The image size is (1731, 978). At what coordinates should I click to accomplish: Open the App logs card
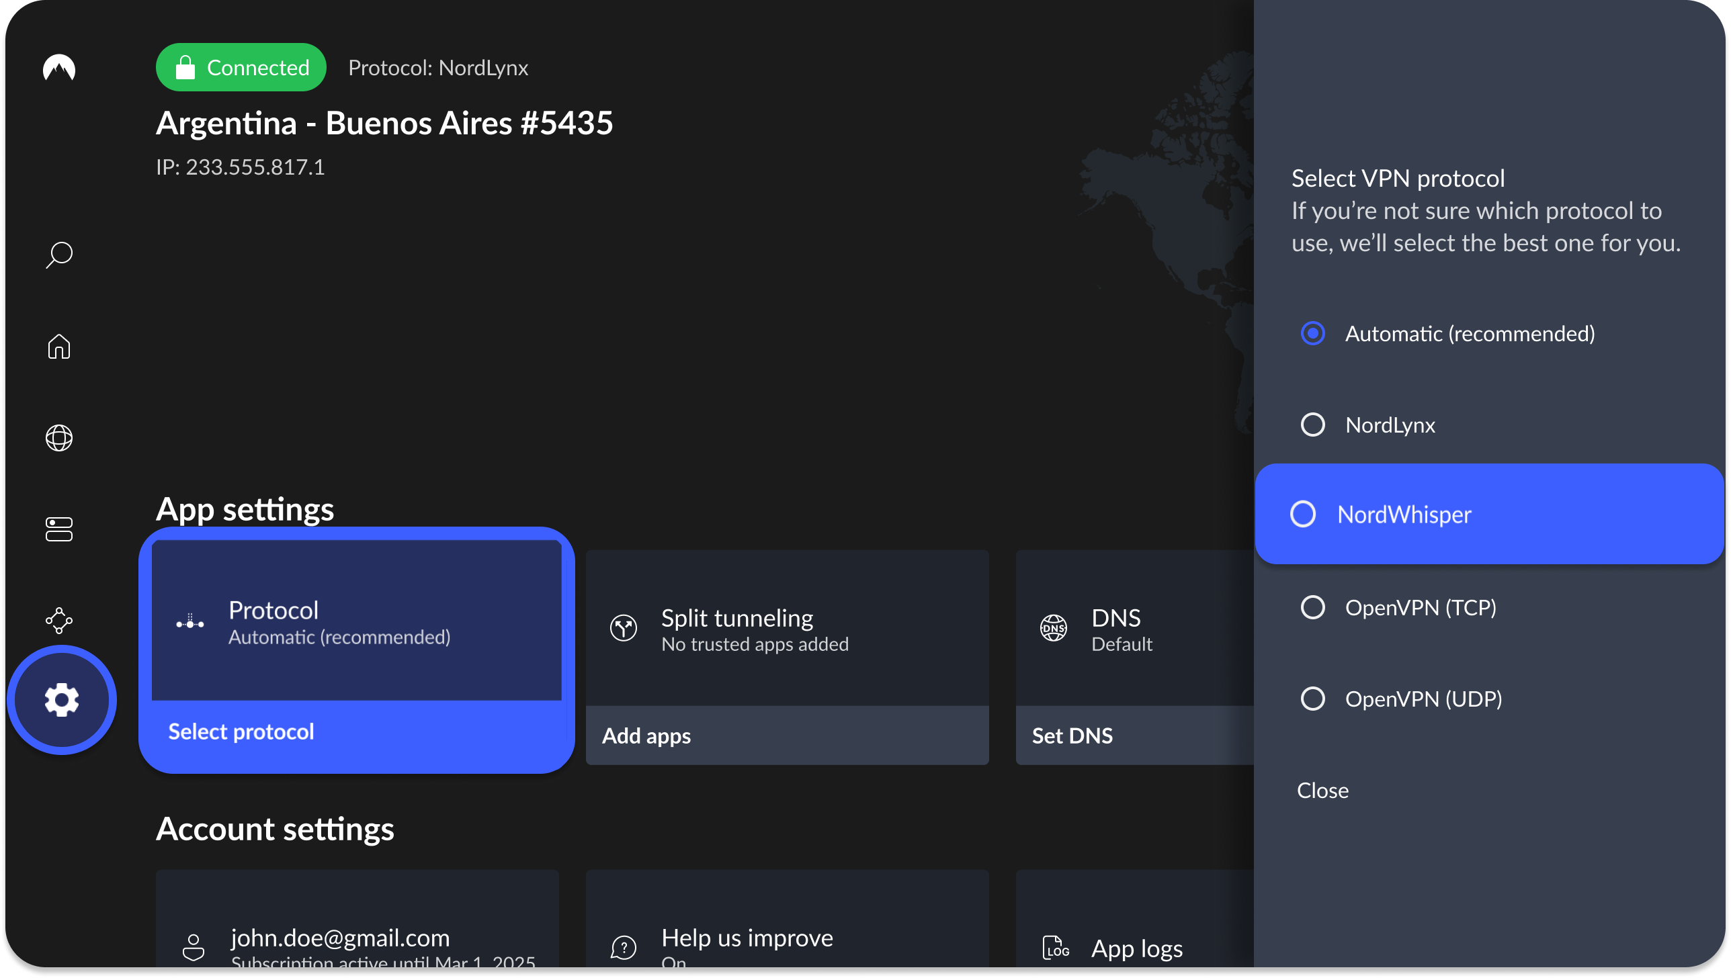[1136, 948]
